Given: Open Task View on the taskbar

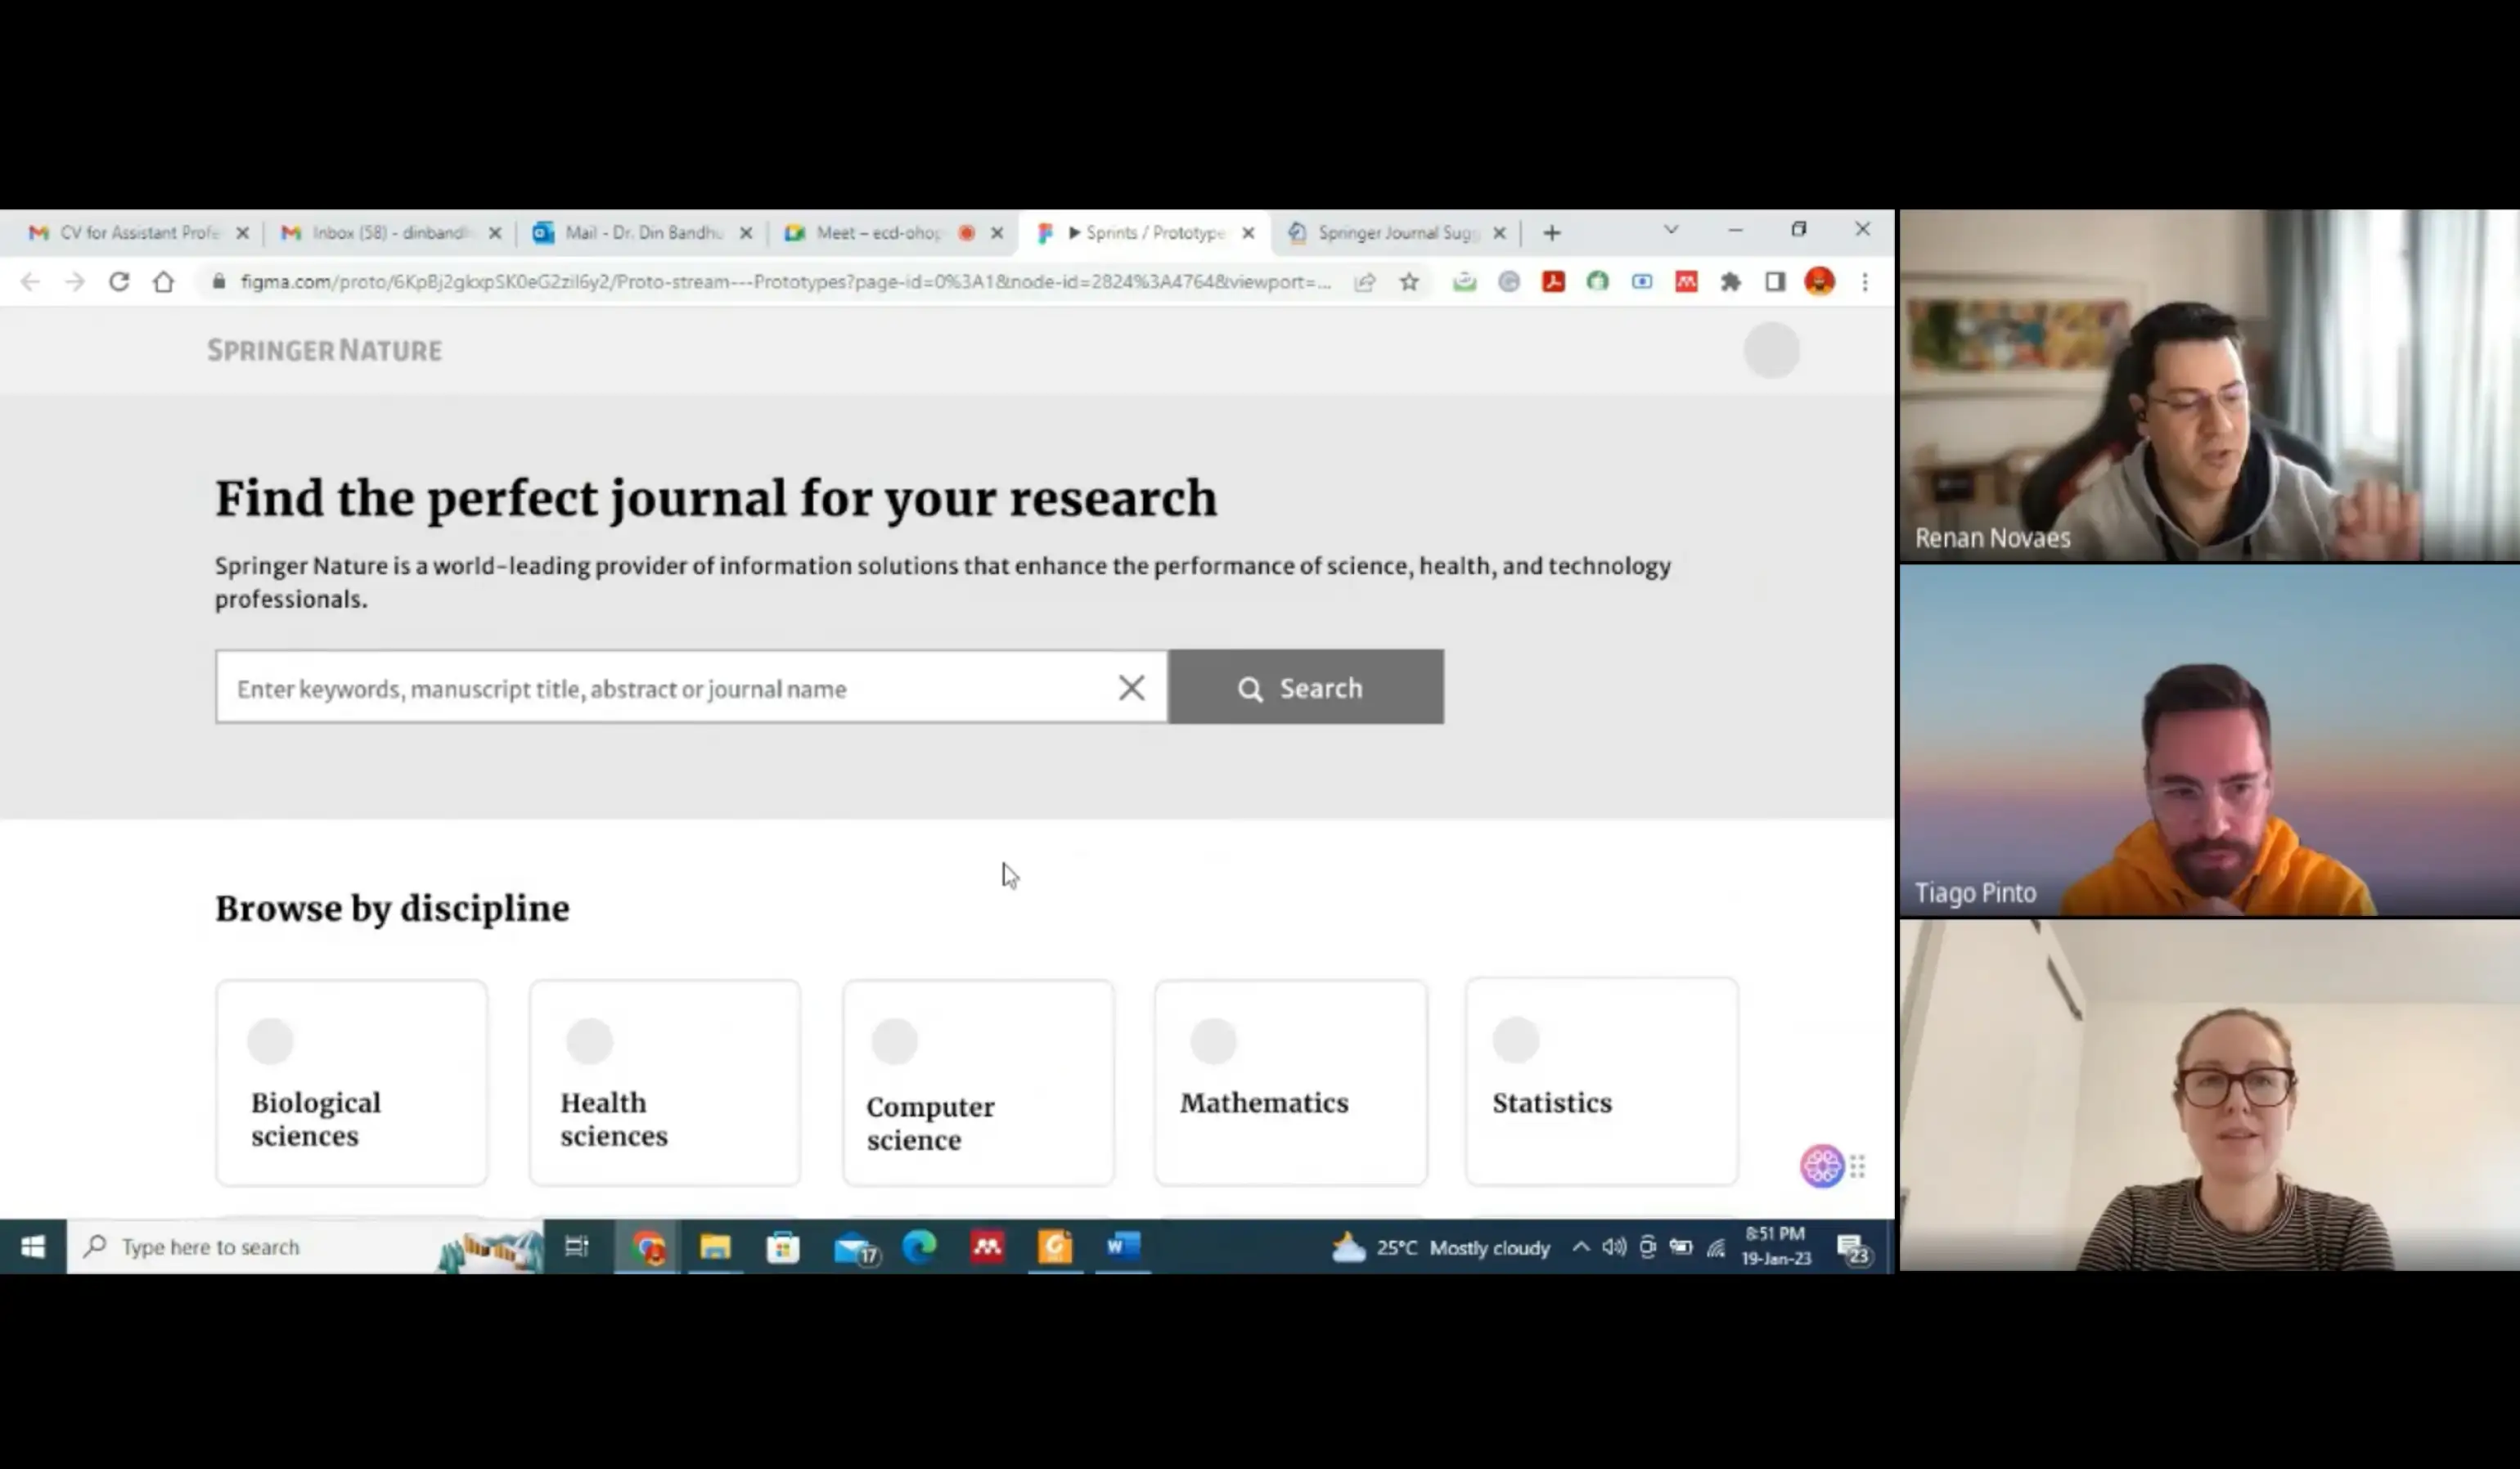Looking at the screenshot, I should point(577,1247).
